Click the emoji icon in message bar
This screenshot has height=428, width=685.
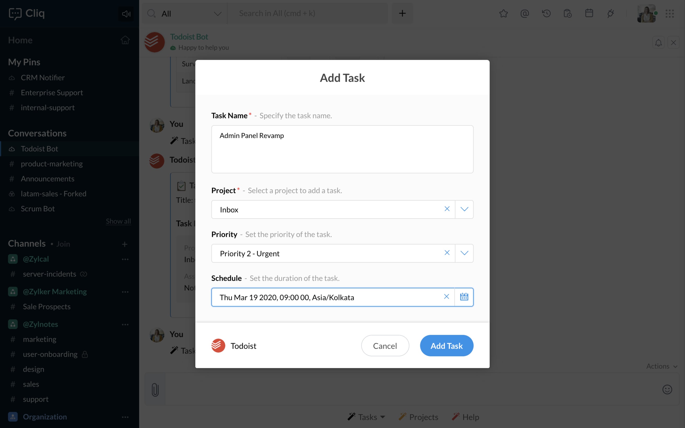click(667, 390)
